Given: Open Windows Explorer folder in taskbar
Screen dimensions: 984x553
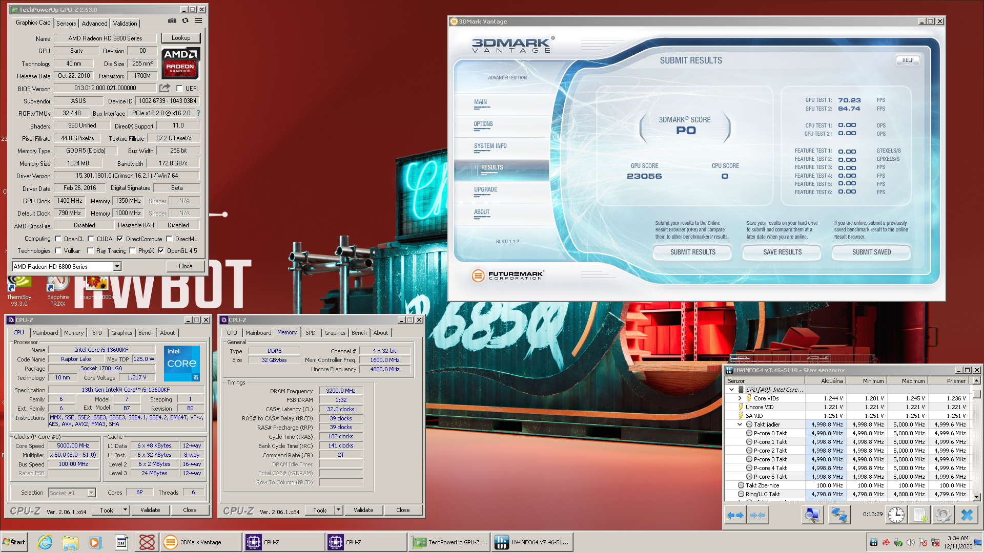Looking at the screenshot, I should coord(70,542).
